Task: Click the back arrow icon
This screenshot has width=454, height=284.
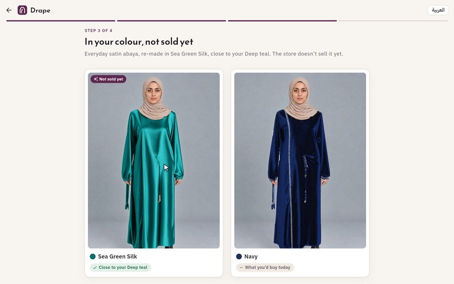Action: pos(8,10)
